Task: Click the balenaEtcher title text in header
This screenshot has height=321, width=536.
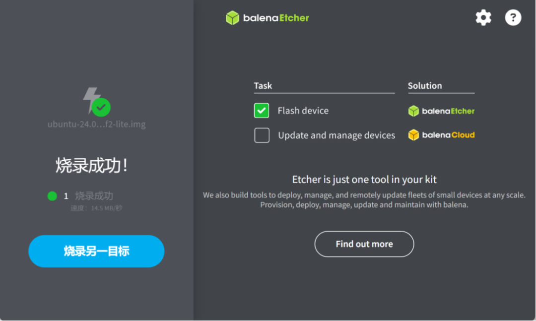Action: (x=276, y=18)
